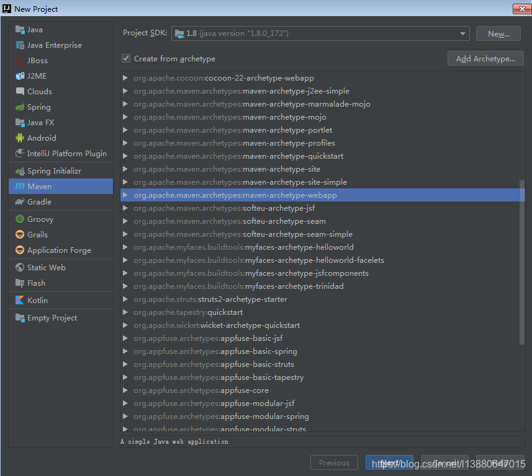Image resolution: width=532 pixels, height=476 pixels.
Task: Expand the selected maven-archetype-webapp node
Action: click(x=125, y=195)
